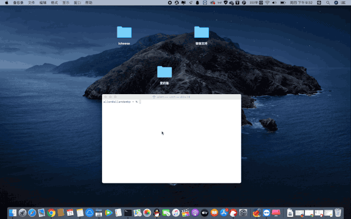Open the 窗口 menu

coord(77,3)
